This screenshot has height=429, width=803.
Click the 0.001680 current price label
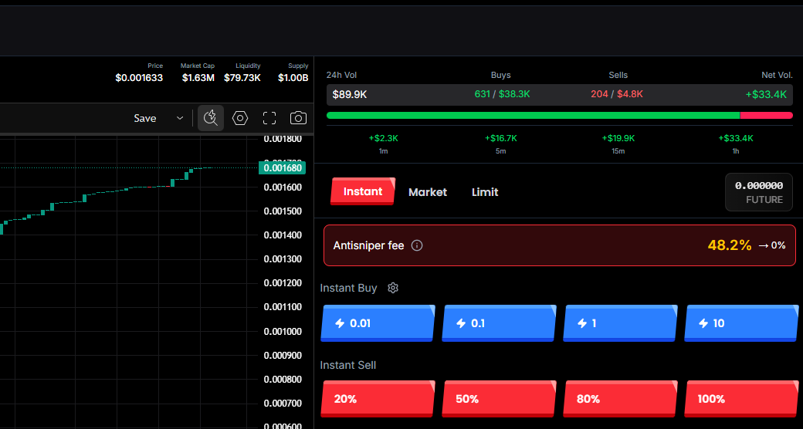[282, 168]
